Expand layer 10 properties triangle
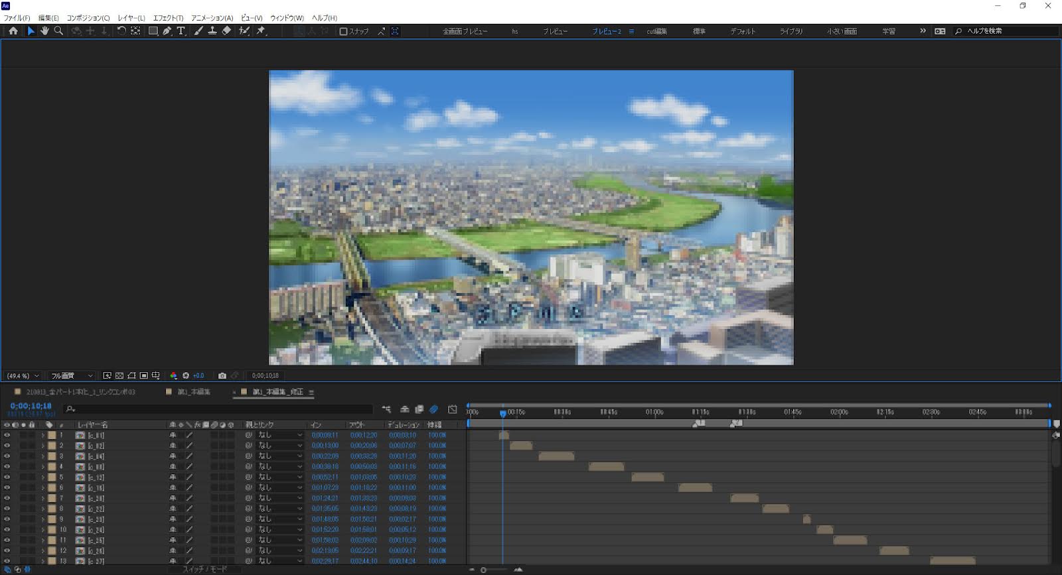This screenshot has height=575, width=1062. point(43,530)
